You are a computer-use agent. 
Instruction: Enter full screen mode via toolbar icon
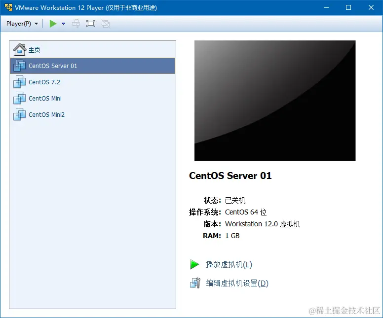pos(91,24)
